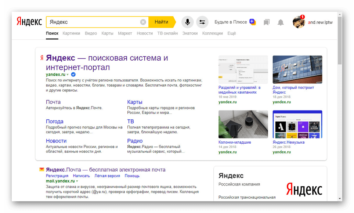Open the Погода sitelink
The height and width of the screenshot is (213, 354).
[55, 121]
